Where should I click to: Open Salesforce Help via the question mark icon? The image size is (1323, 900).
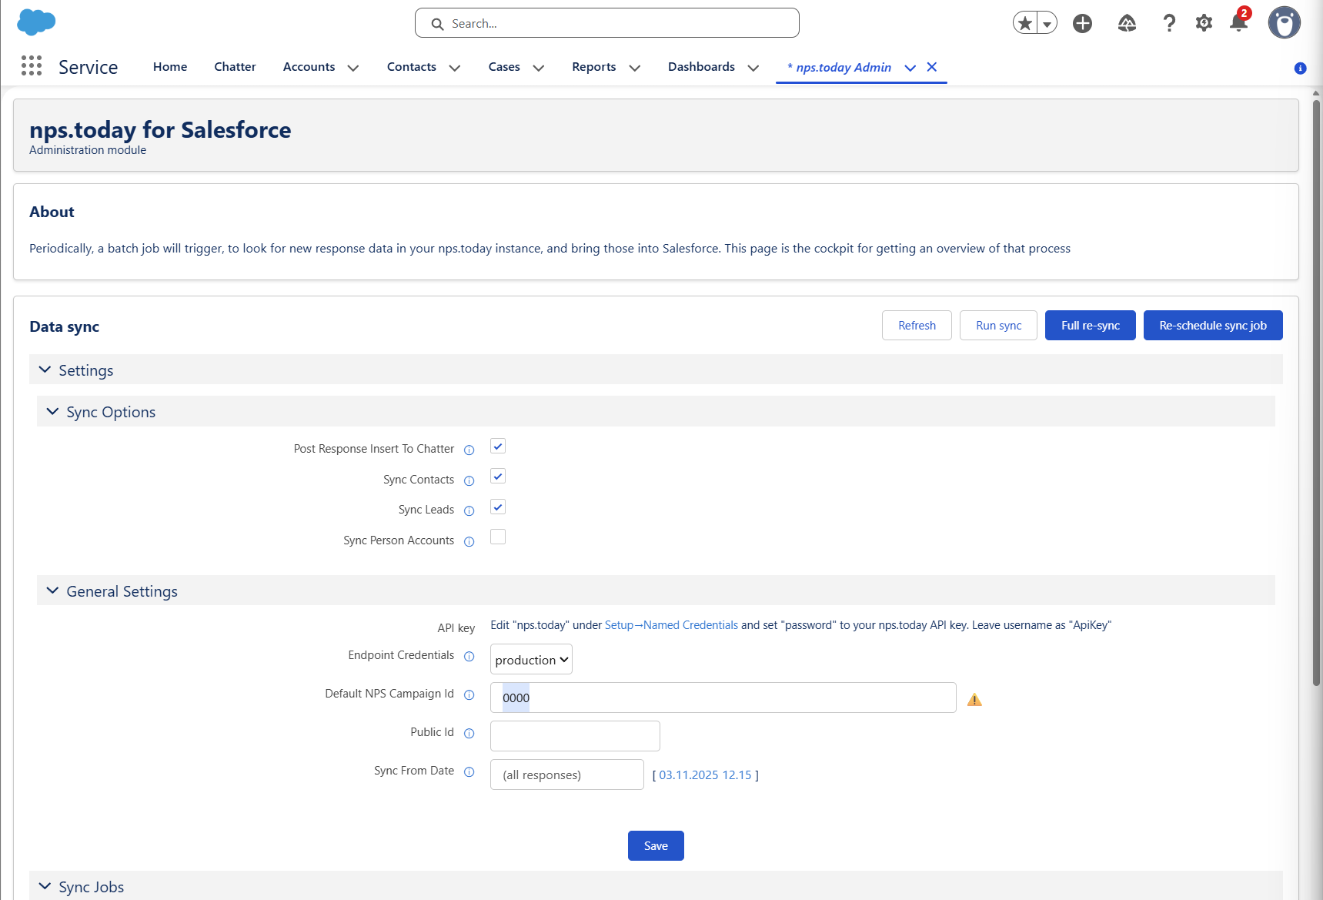(1169, 22)
